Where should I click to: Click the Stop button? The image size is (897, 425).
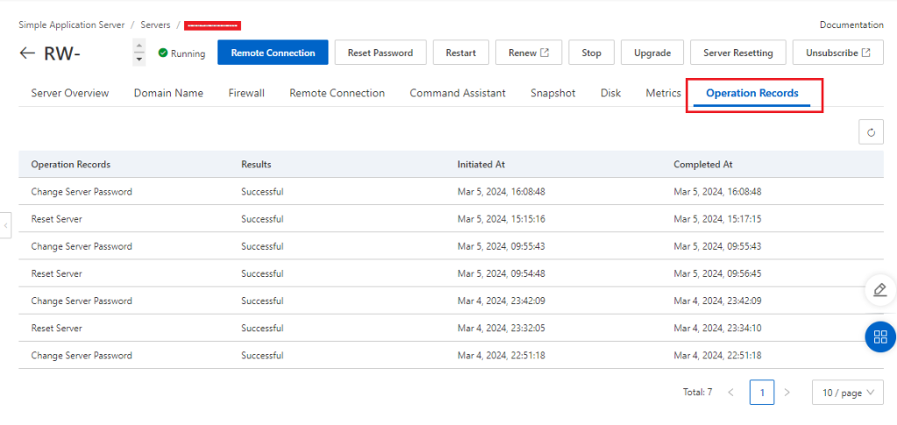[591, 53]
